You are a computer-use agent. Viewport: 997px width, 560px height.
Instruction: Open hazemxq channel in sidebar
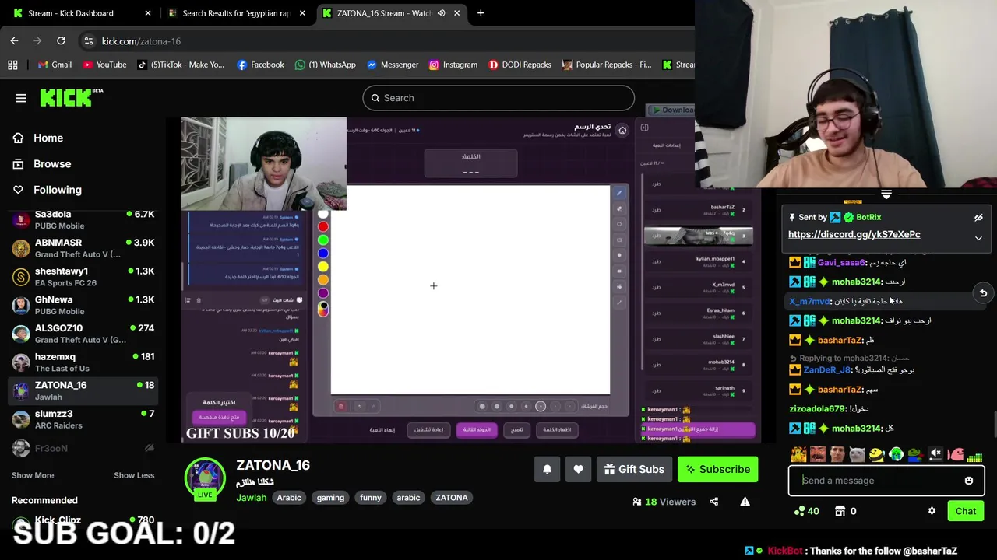click(83, 362)
